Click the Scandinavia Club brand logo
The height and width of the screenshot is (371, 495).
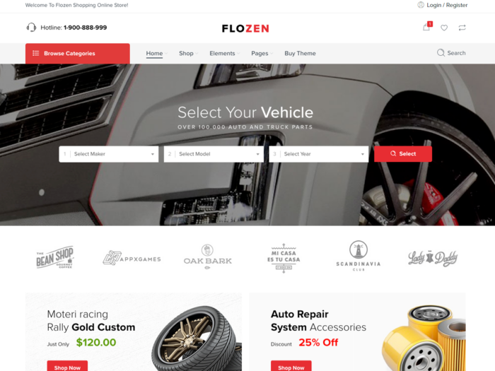pyautogui.click(x=359, y=256)
